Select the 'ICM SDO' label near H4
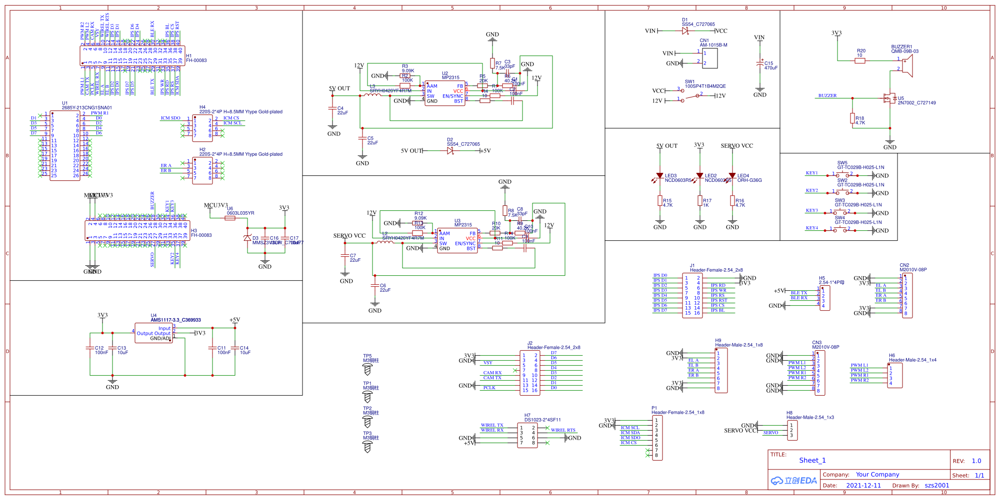Screen dimensions: 1000x500 (170, 118)
